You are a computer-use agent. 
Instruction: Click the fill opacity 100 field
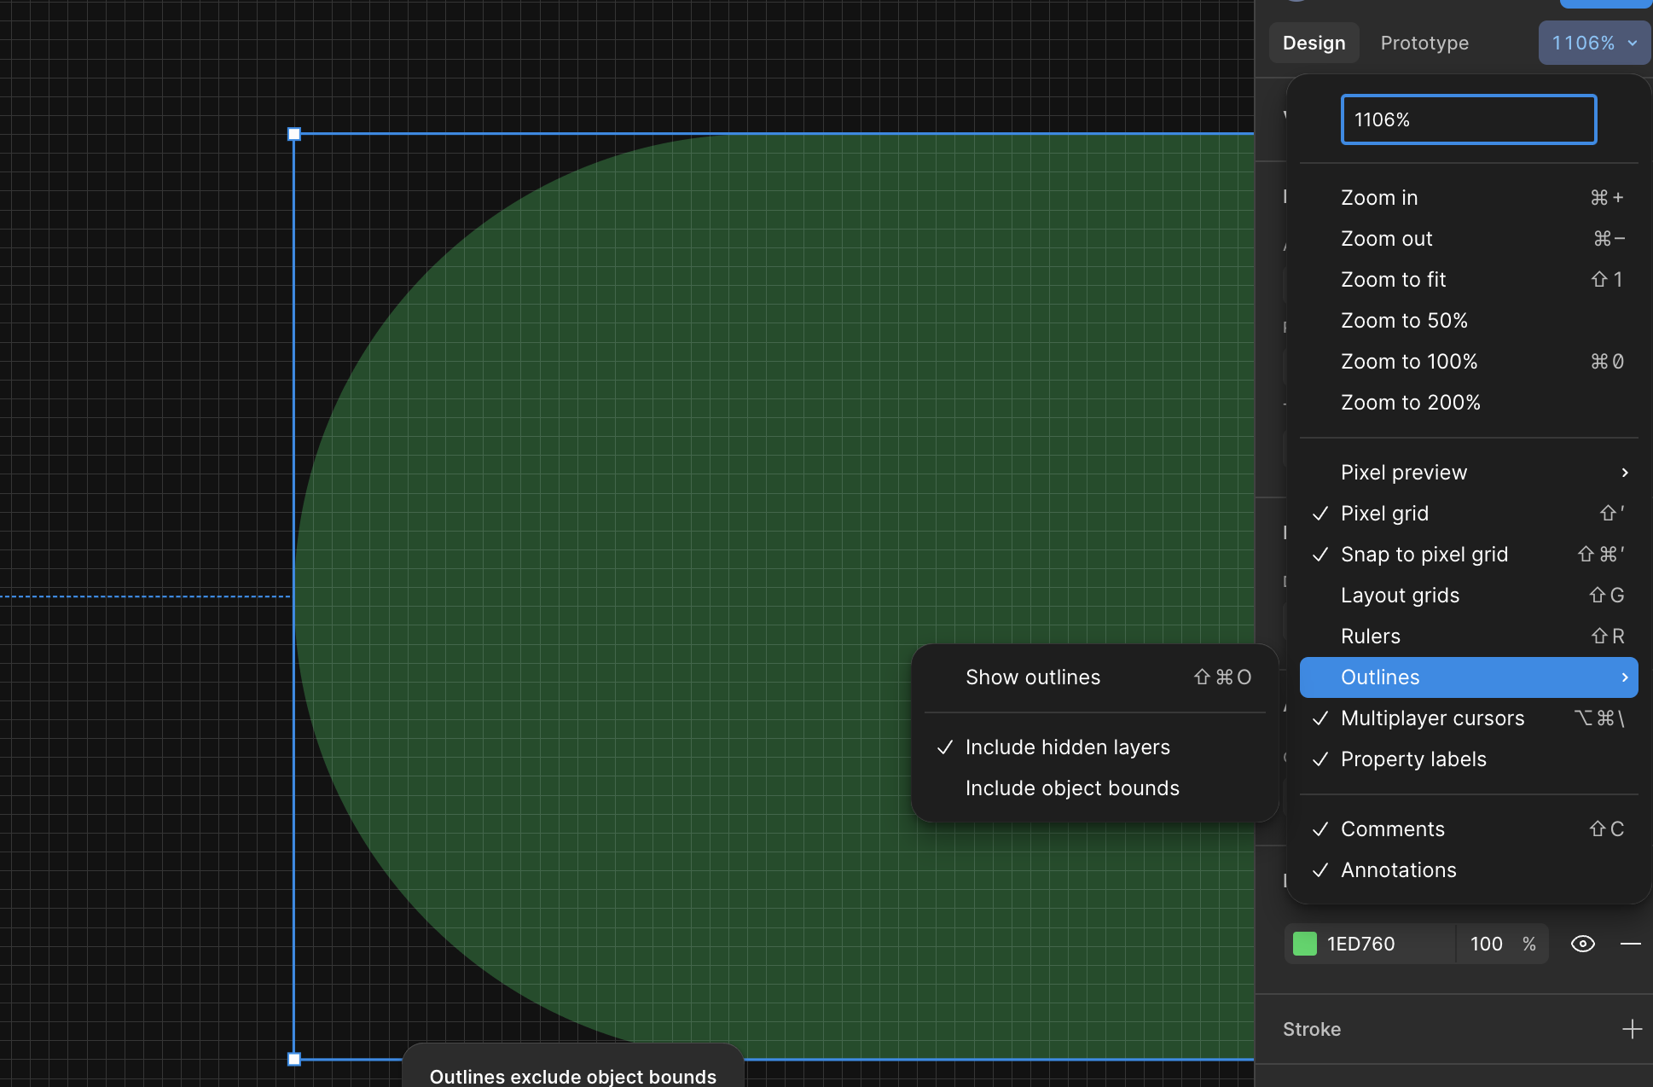[x=1486, y=944]
